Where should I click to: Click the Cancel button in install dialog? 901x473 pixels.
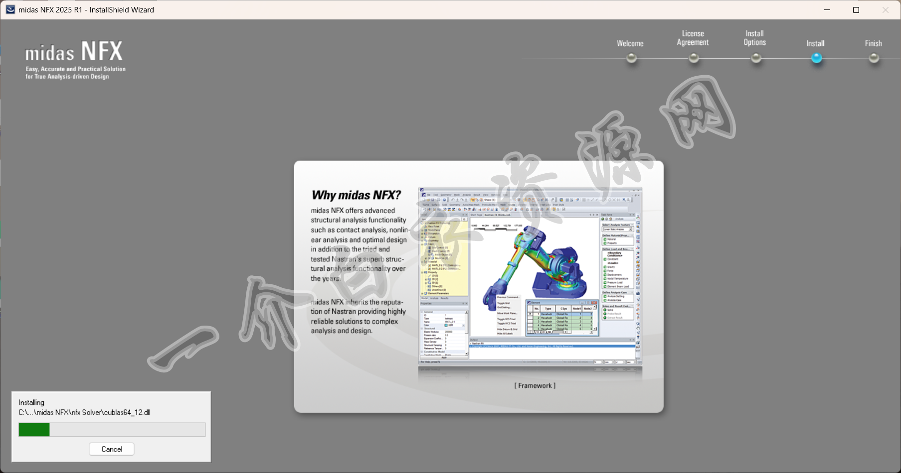click(112, 449)
